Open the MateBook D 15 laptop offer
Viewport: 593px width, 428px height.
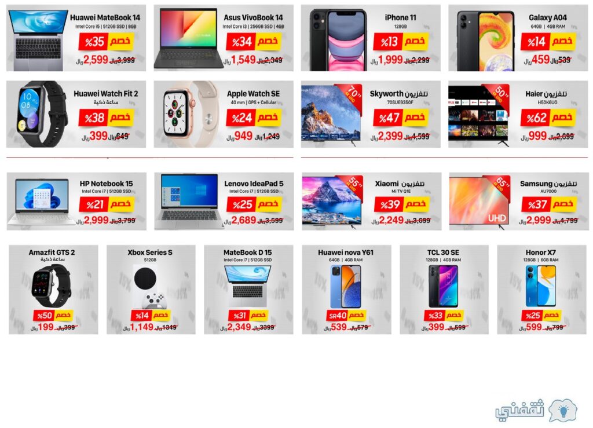[248, 290]
